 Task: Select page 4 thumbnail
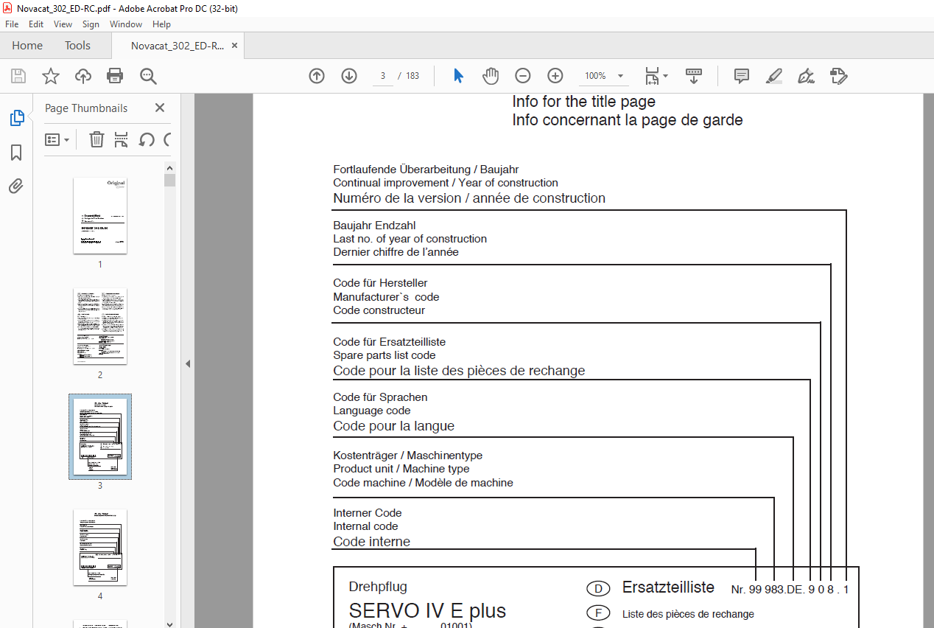click(x=100, y=547)
